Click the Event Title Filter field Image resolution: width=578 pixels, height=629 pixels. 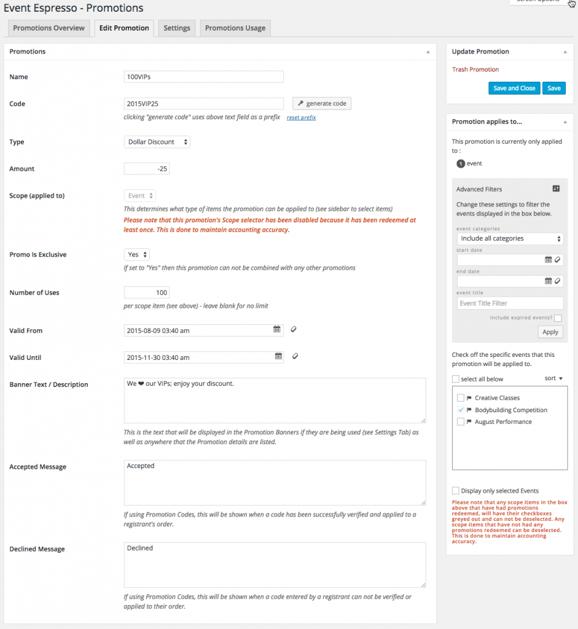(x=510, y=303)
